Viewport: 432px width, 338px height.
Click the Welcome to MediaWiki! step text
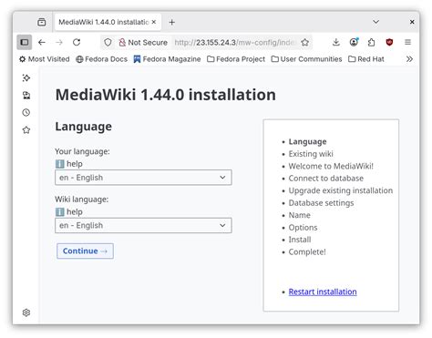[331, 166]
